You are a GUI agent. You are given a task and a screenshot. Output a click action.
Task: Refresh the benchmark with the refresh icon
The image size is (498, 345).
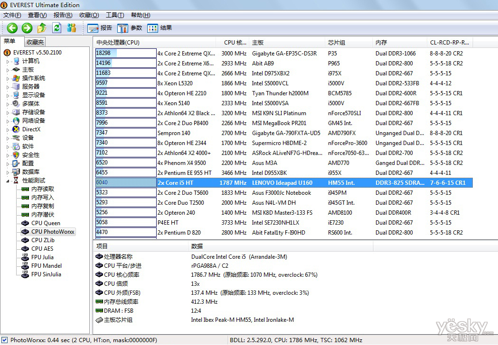tap(56, 28)
